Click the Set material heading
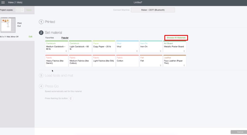This screenshot has width=247, height=135. coord(53,33)
